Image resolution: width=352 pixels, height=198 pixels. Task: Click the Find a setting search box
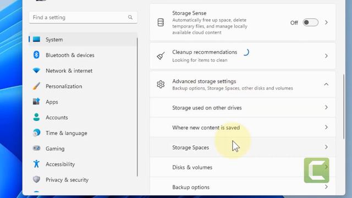click(x=83, y=17)
